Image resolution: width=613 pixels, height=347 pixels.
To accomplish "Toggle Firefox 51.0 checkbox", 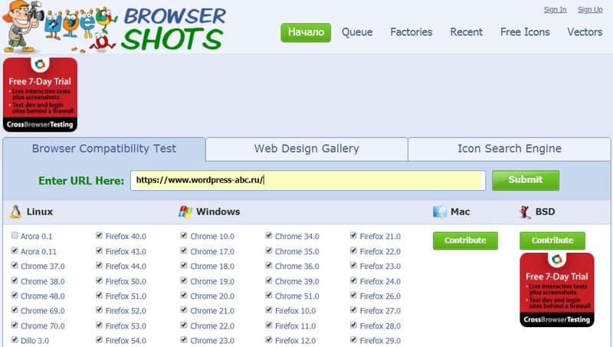I will pyautogui.click(x=99, y=295).
